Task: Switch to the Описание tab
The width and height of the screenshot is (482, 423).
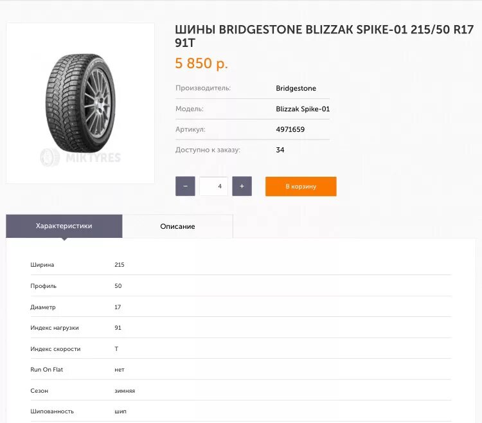Action: 177,226
